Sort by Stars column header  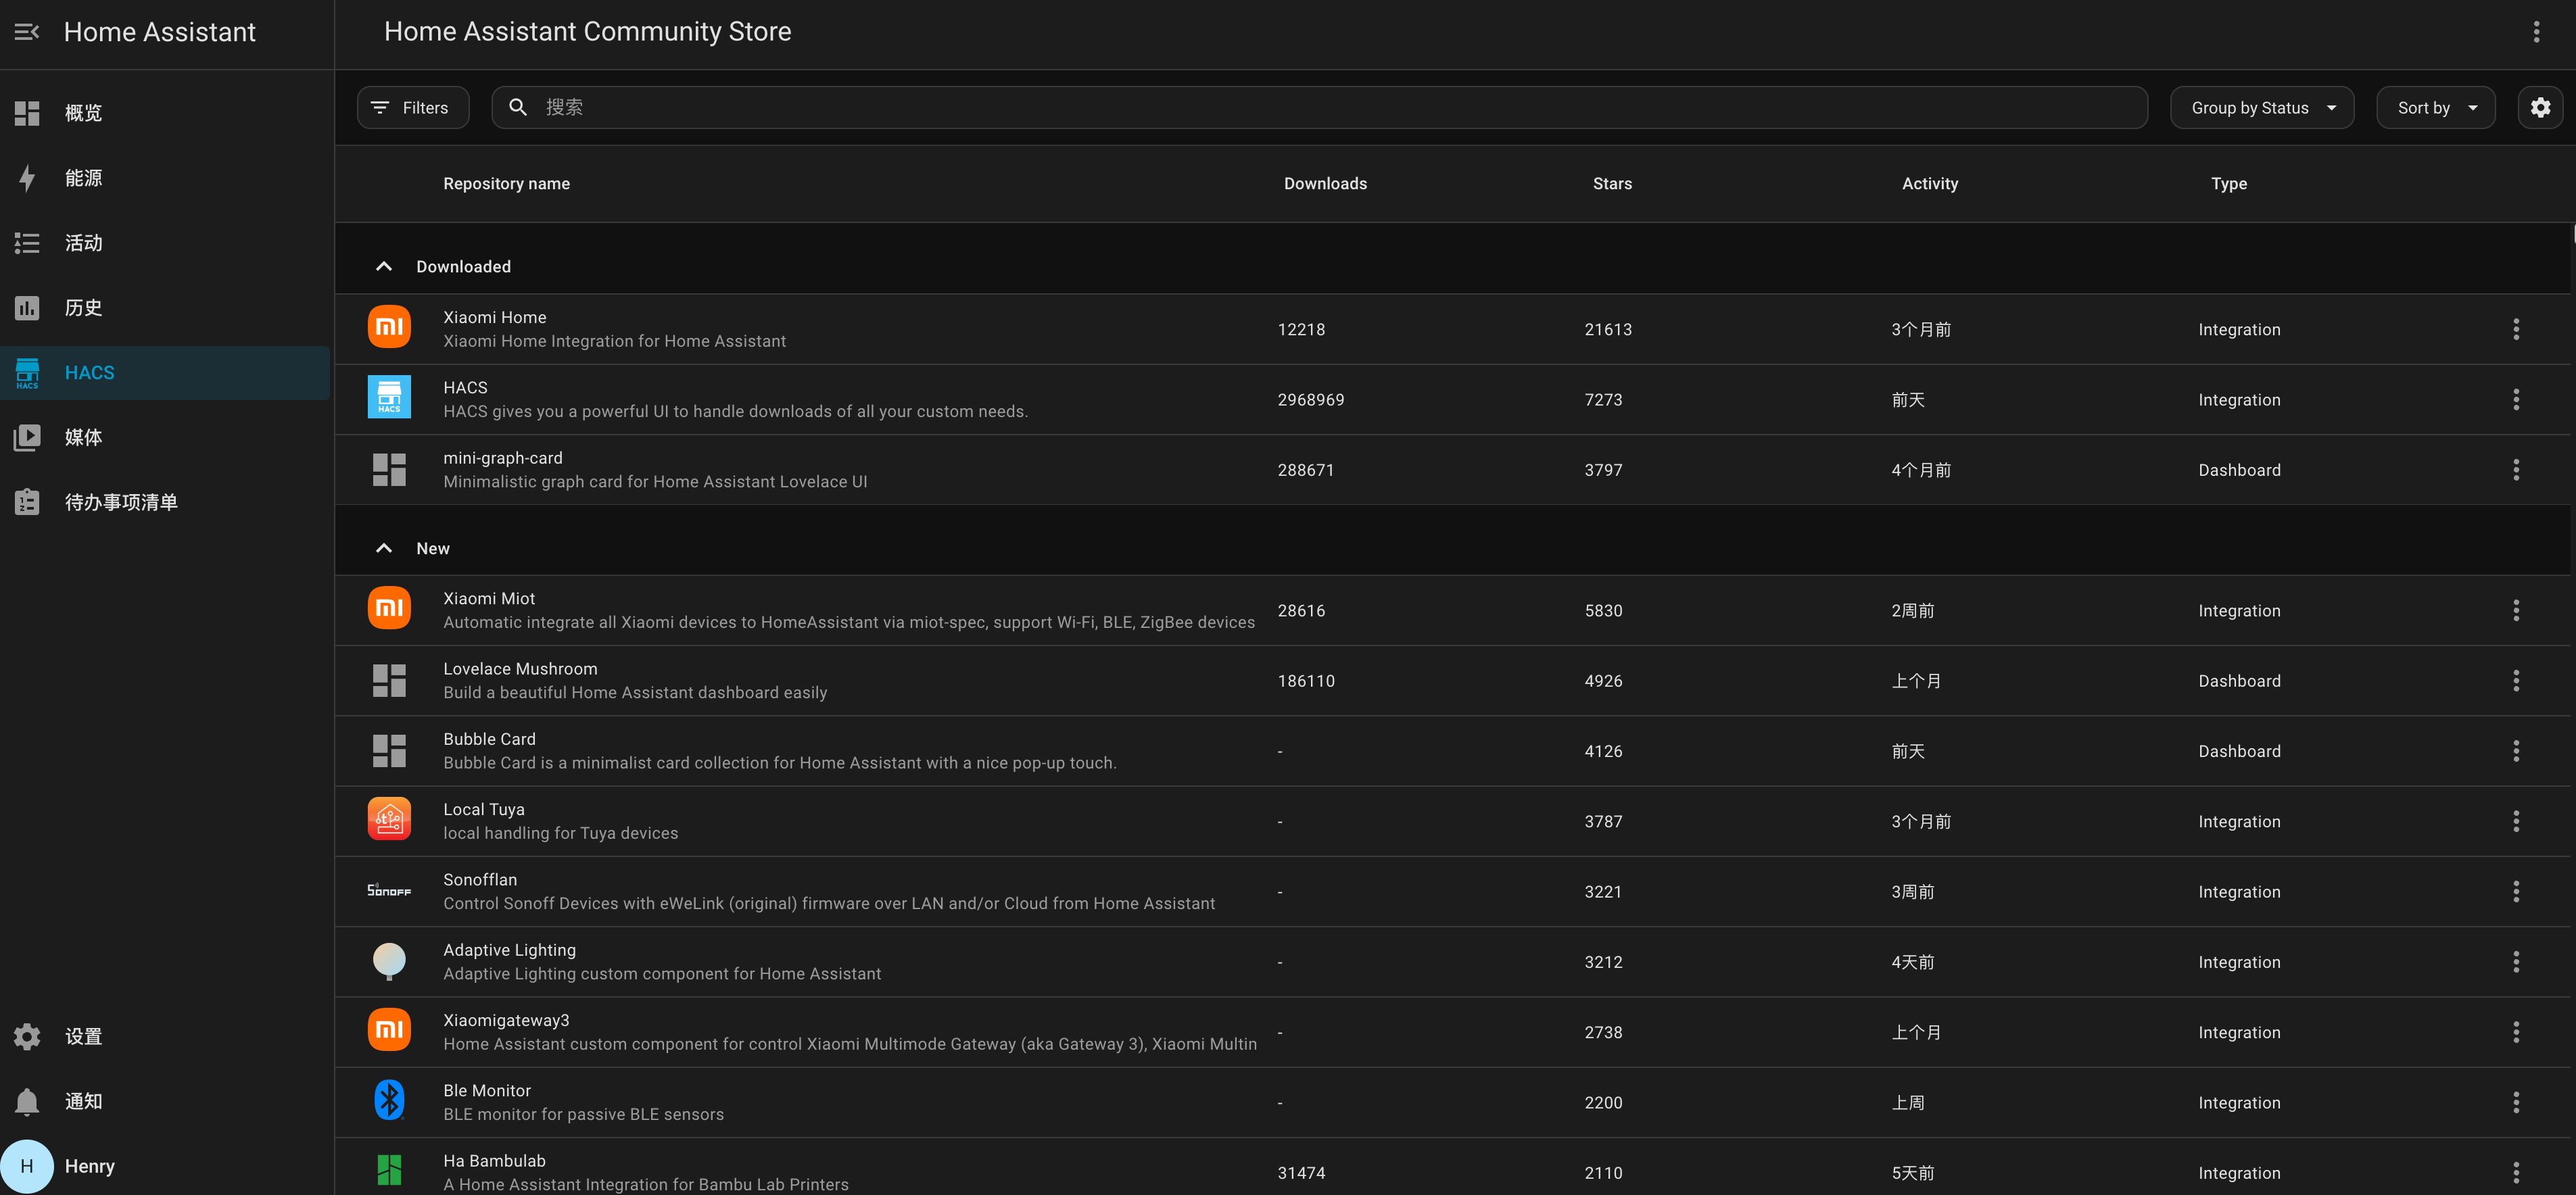tap(1612, 184)
